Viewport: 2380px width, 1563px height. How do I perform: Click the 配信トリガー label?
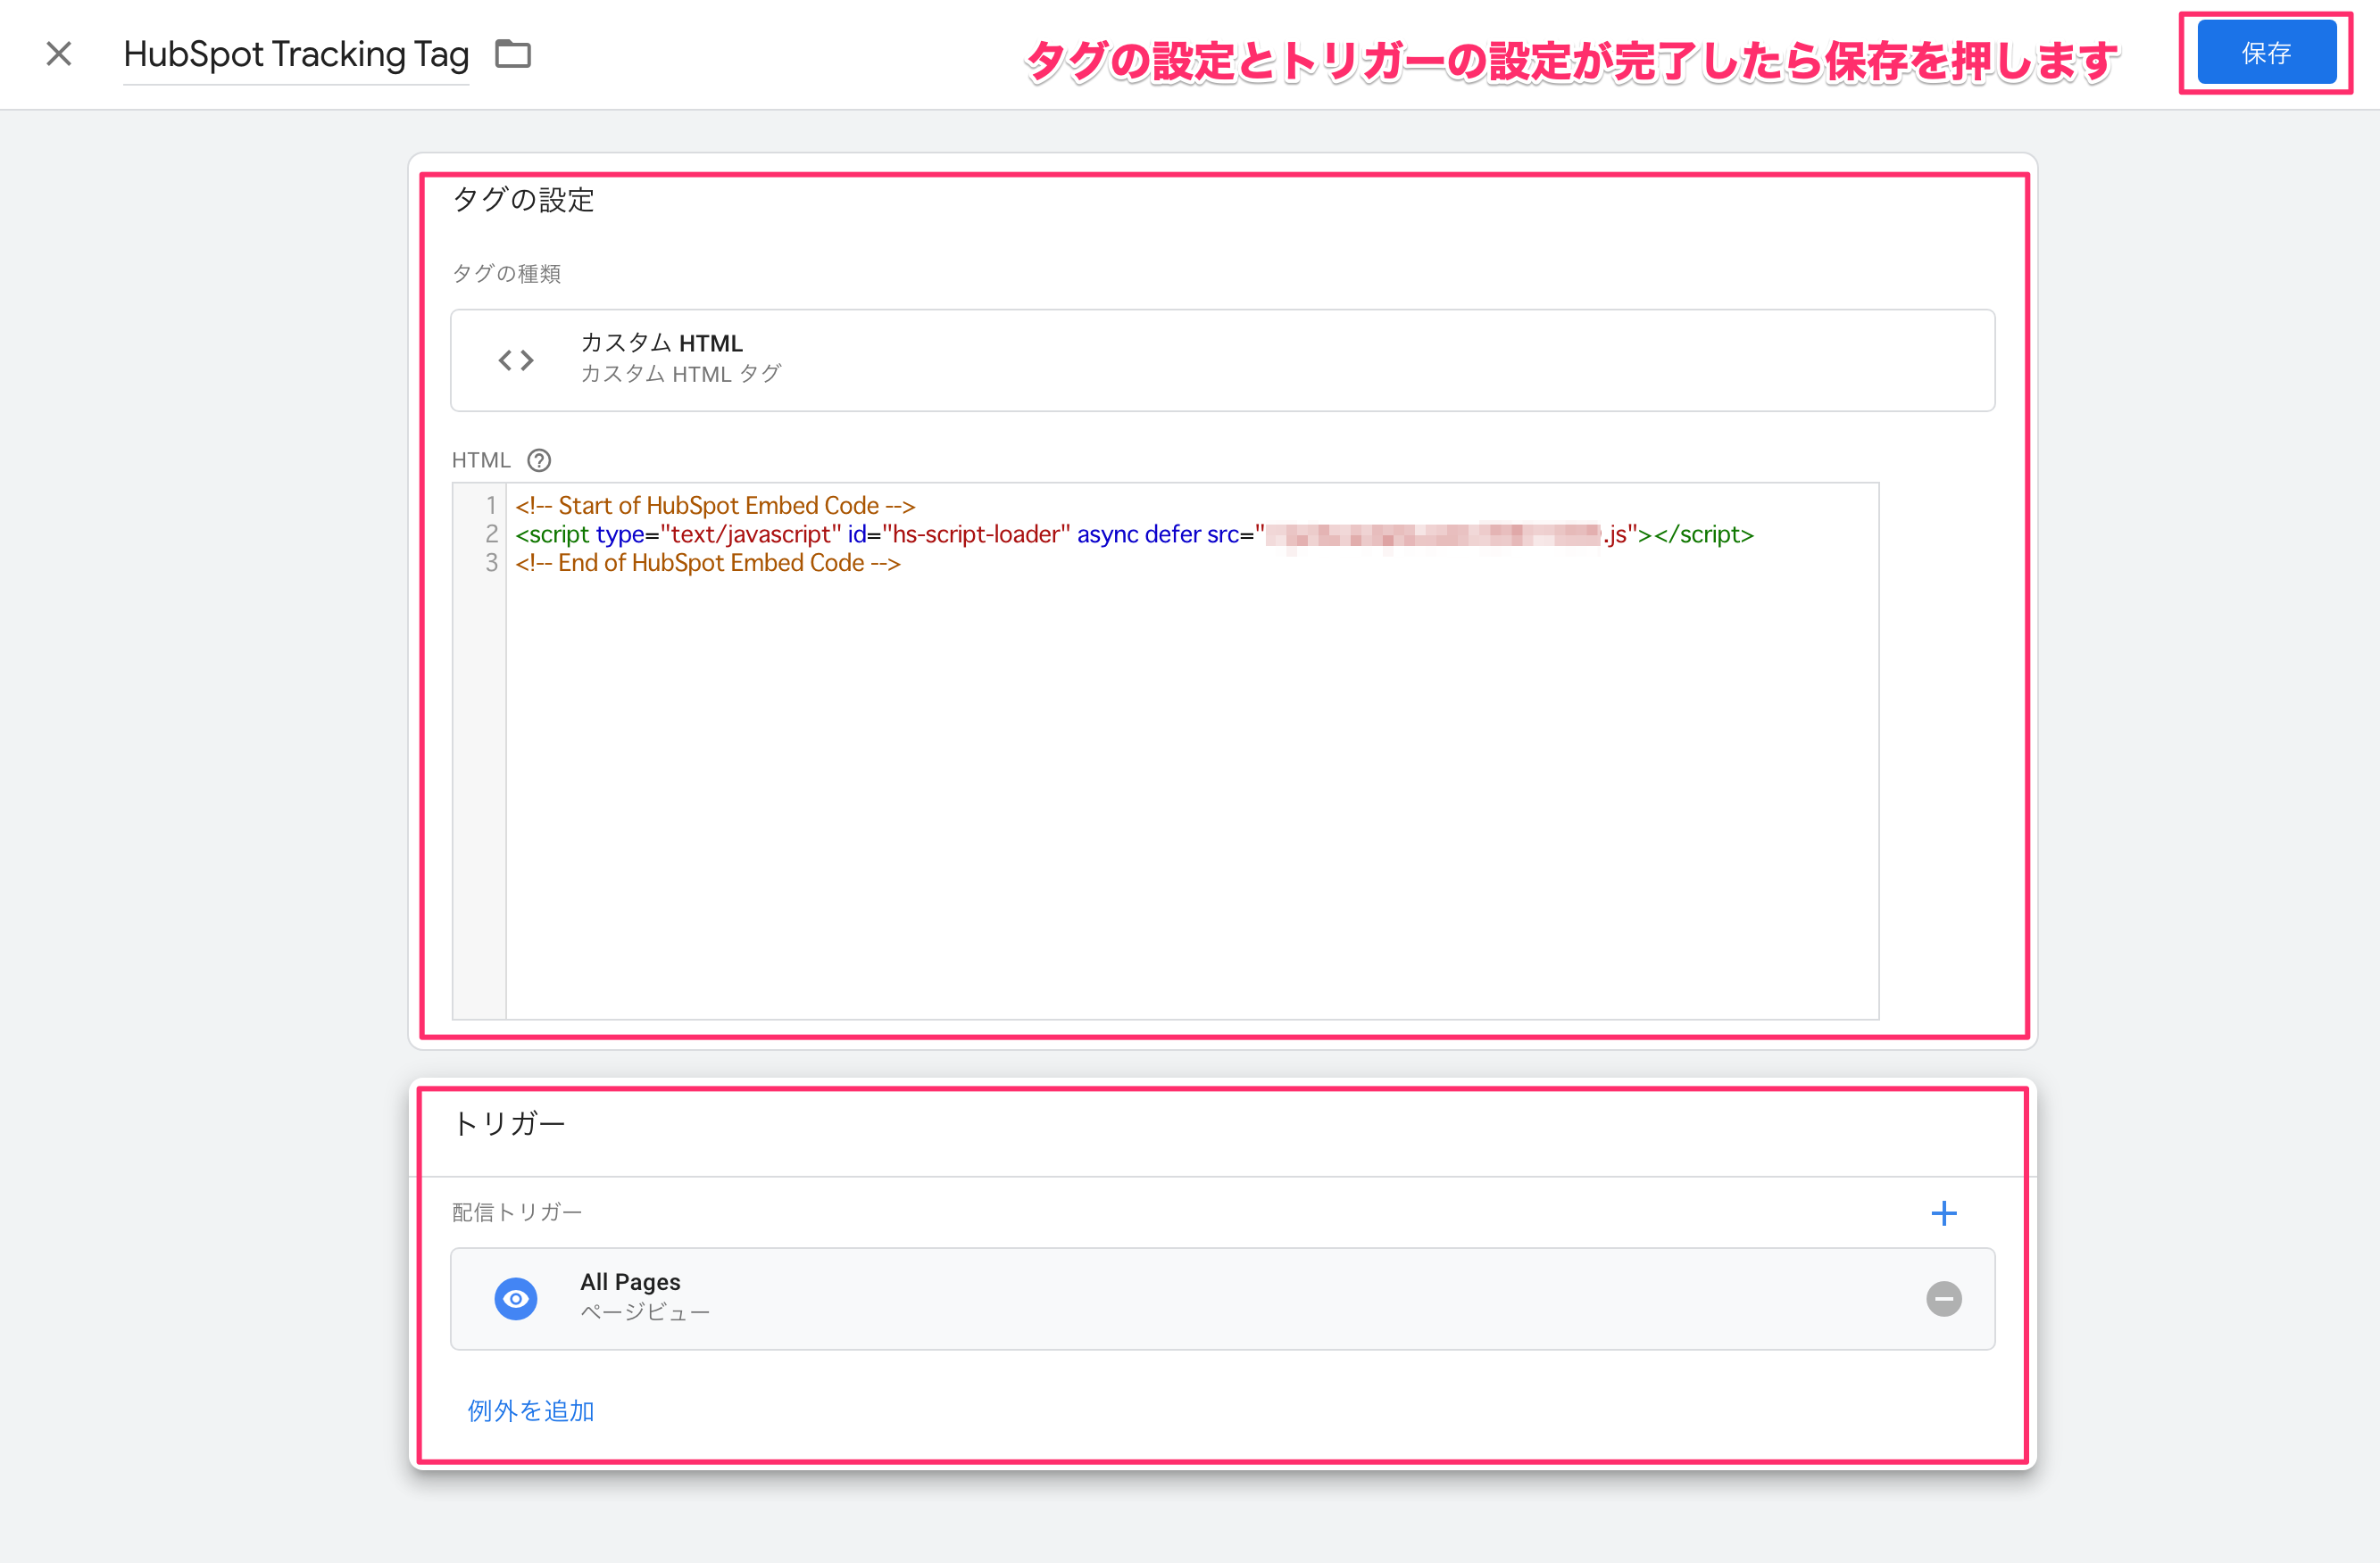pos(517,1212)
